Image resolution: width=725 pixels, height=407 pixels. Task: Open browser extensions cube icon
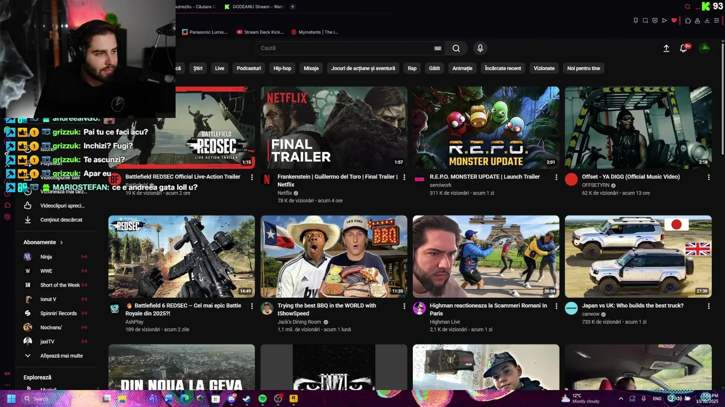tap(688, 20)
